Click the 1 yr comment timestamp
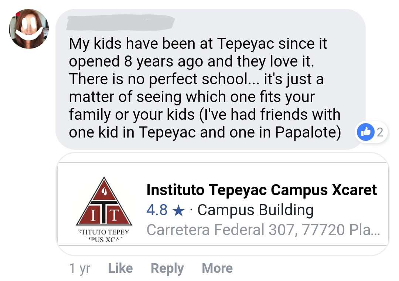This screenshot has height=281, width=399. pyautogui.click(x=80, y=268)
